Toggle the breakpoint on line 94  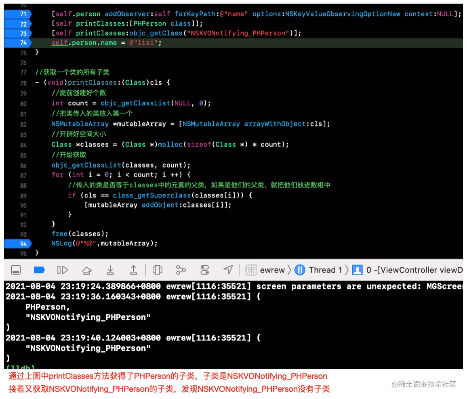tap(18, 244)
